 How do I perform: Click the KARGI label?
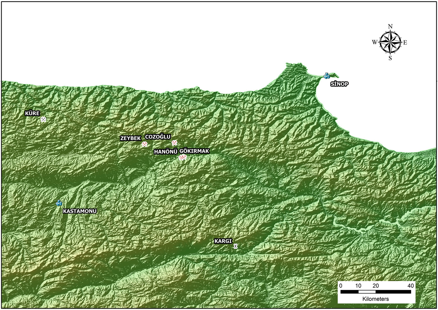[x=223, y=241]
